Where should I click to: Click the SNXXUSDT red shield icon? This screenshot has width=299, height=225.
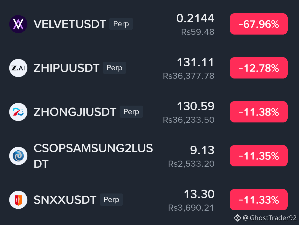[x=18, y=200]
